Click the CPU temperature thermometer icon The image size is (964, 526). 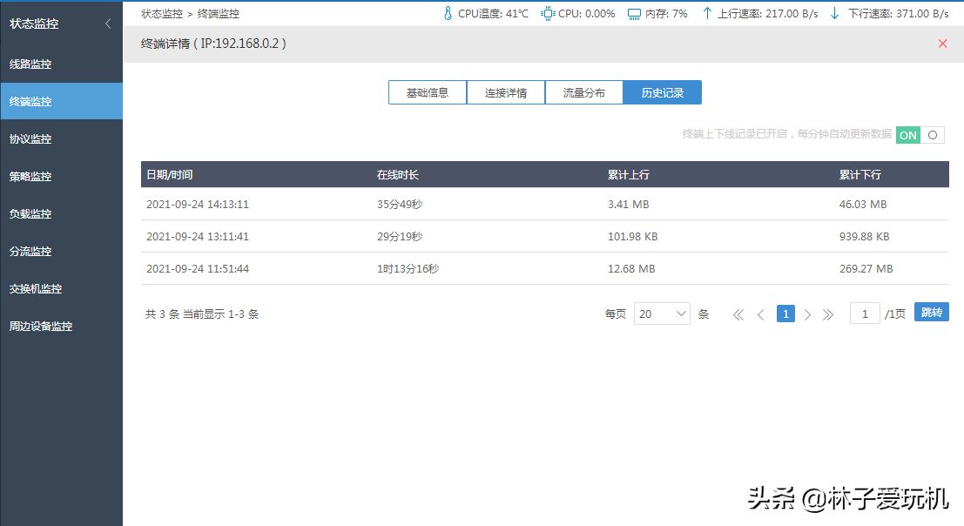click(x=448, y=14)
